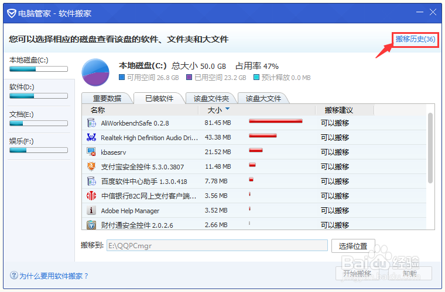This screenshot has width=445, height=292.
Task: Click the 中信银行 red logo icon
Action: tap(91, 196)
